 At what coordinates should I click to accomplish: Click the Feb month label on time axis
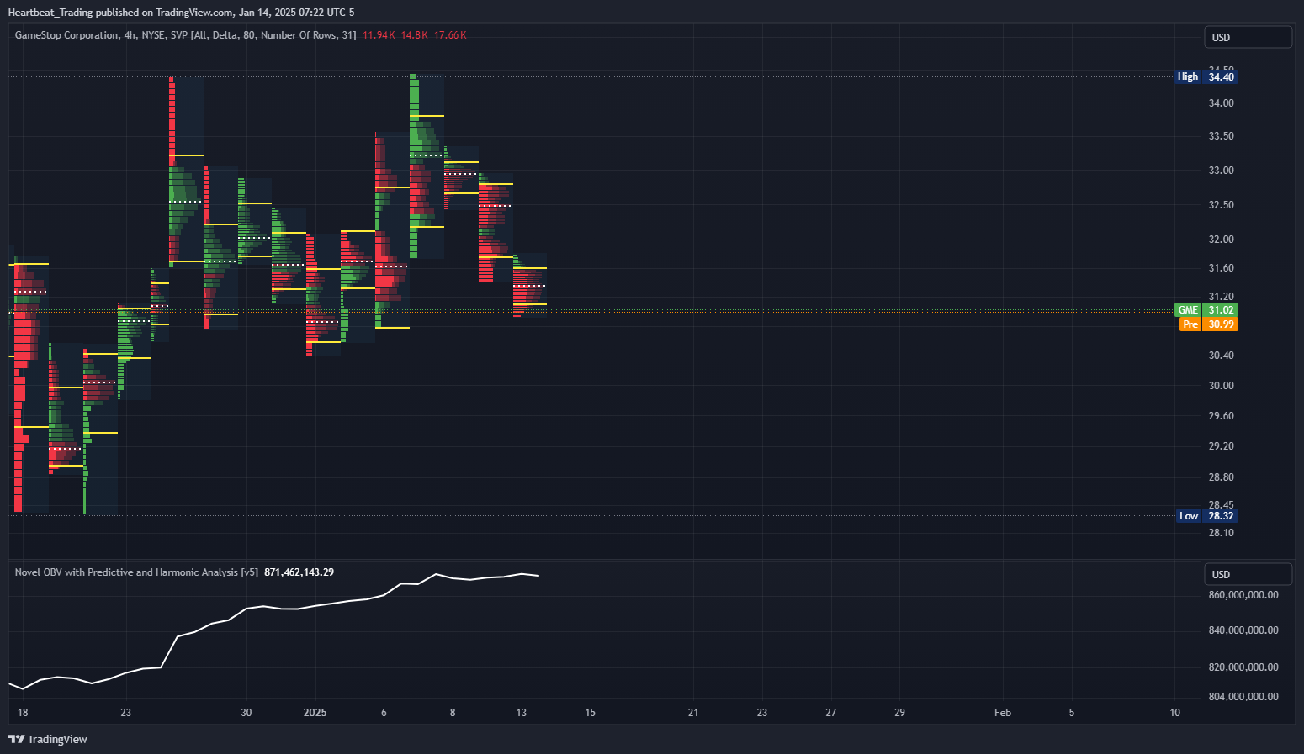click(x=1003, y=713)
